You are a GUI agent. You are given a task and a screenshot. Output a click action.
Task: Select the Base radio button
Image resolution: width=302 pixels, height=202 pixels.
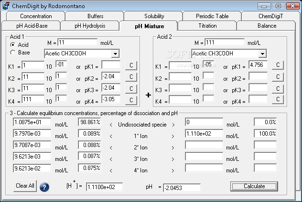click(x=13, y=53)
